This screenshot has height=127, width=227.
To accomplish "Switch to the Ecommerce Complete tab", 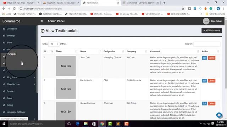I will pos(140,3).
